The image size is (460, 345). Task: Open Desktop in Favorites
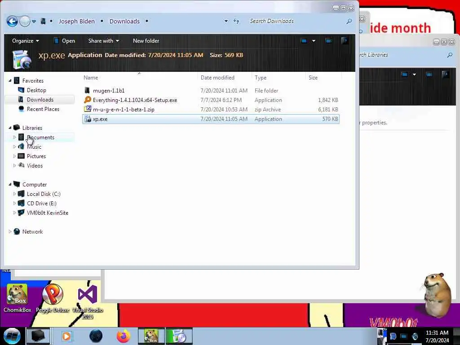(x=36, y=90)
